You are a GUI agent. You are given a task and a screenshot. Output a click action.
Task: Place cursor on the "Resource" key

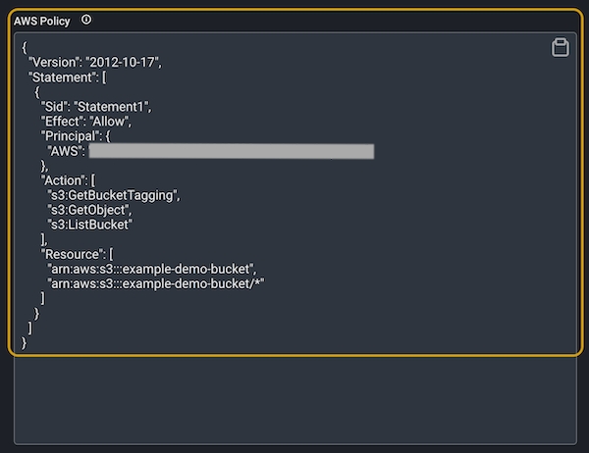[73, 254]
